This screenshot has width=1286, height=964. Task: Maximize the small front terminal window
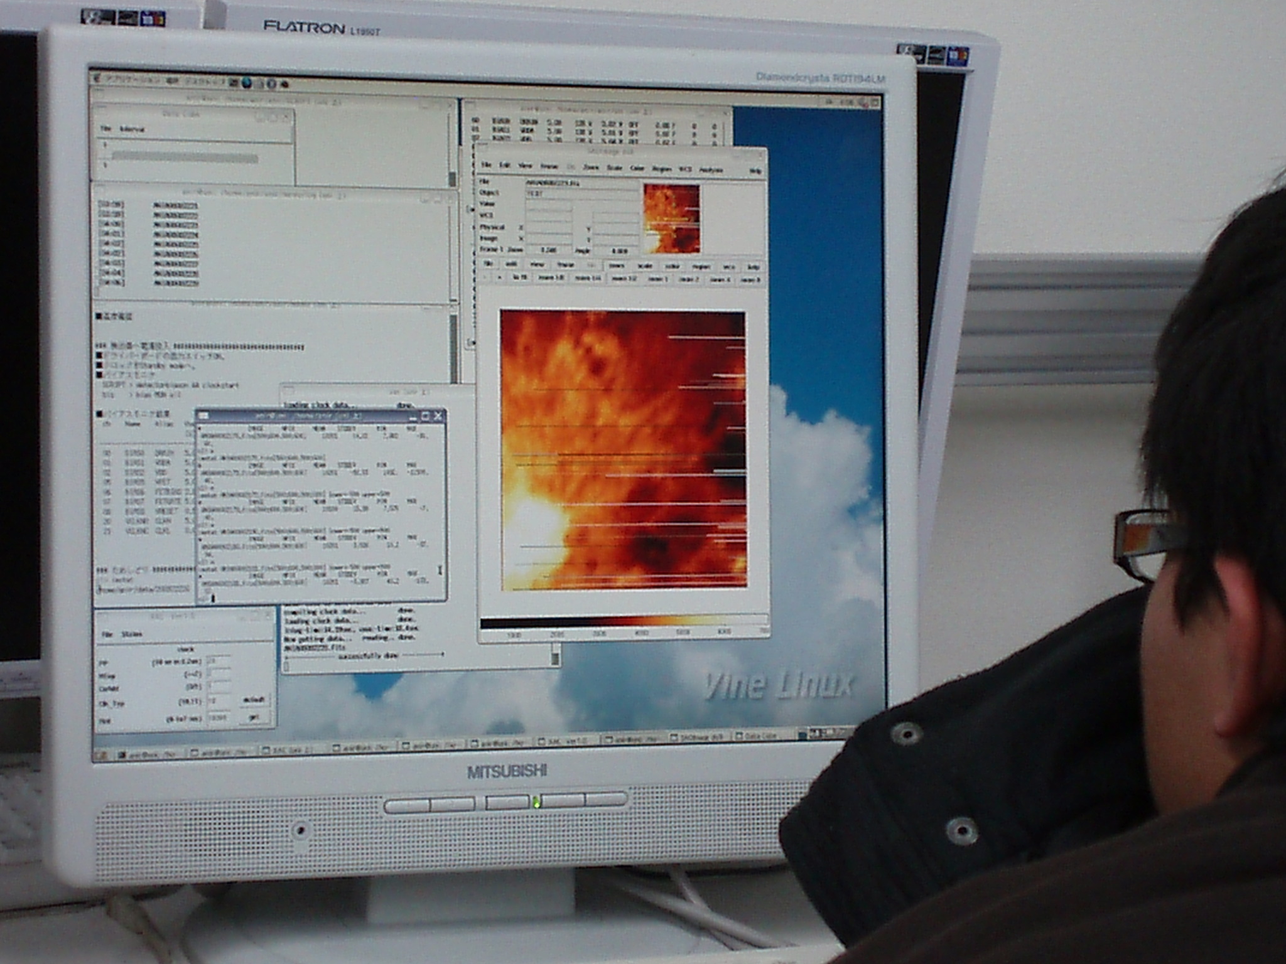pos(425,416)
